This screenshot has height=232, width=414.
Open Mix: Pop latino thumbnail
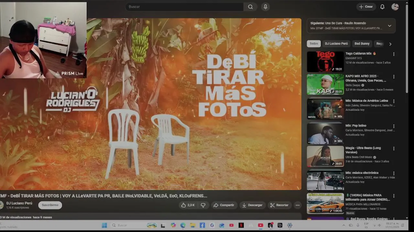click(325, 133)
